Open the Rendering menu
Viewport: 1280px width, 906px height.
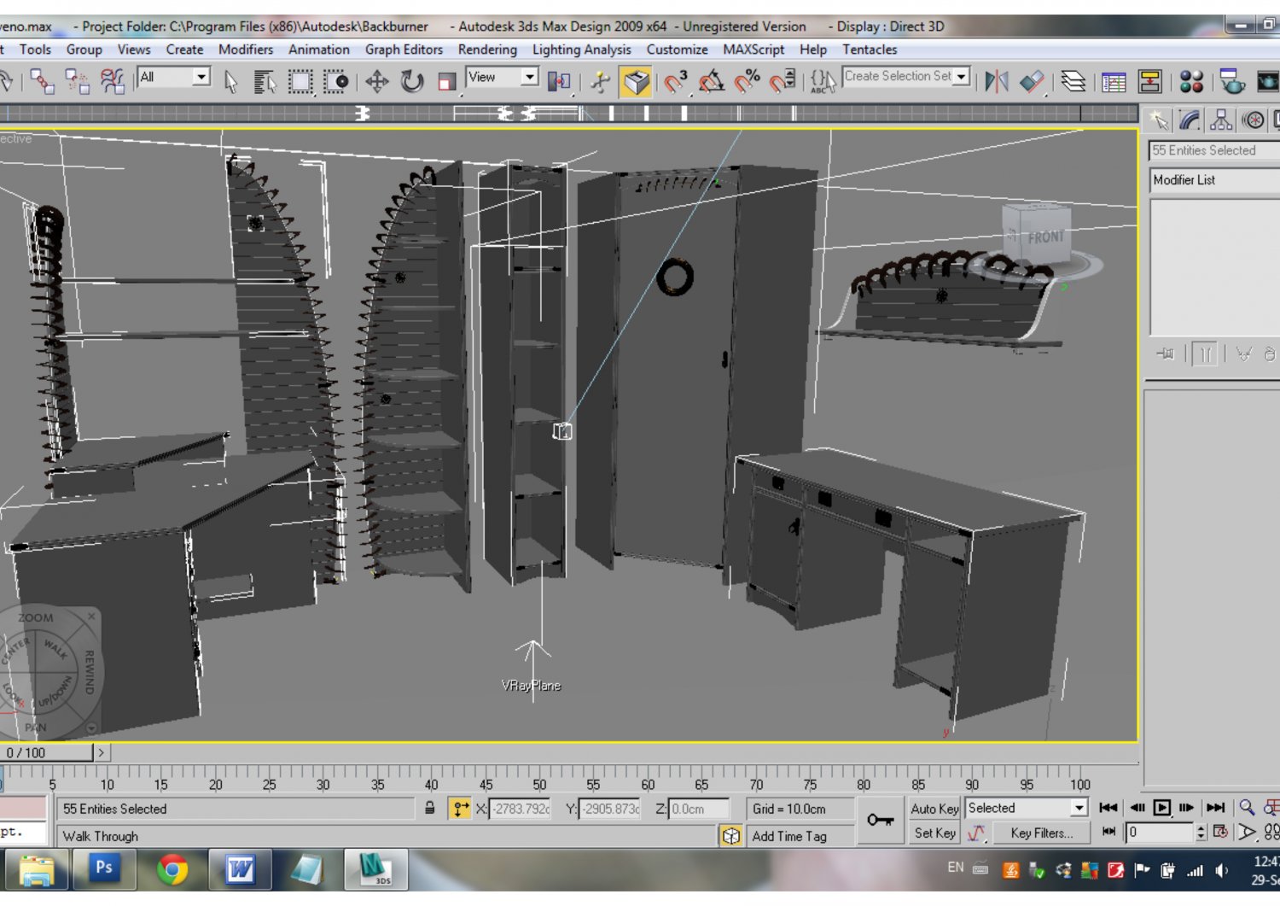click(486, 50)
